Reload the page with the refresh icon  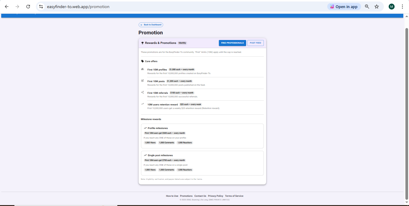(28, 7)
